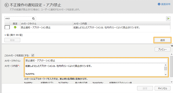Click the 追加 button

click(x=162, y=40)
